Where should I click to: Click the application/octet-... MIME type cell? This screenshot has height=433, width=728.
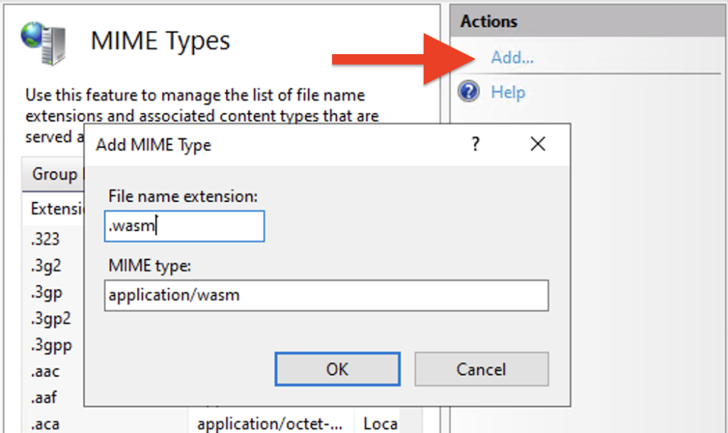point(270,424)
